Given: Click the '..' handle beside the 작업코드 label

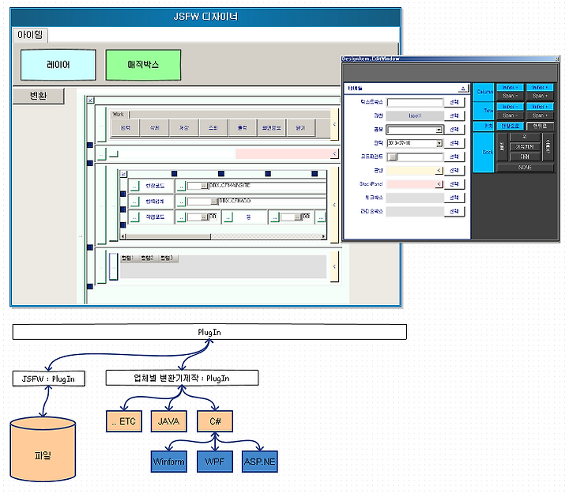Looking at the screenshot, I should click(134, 217).
